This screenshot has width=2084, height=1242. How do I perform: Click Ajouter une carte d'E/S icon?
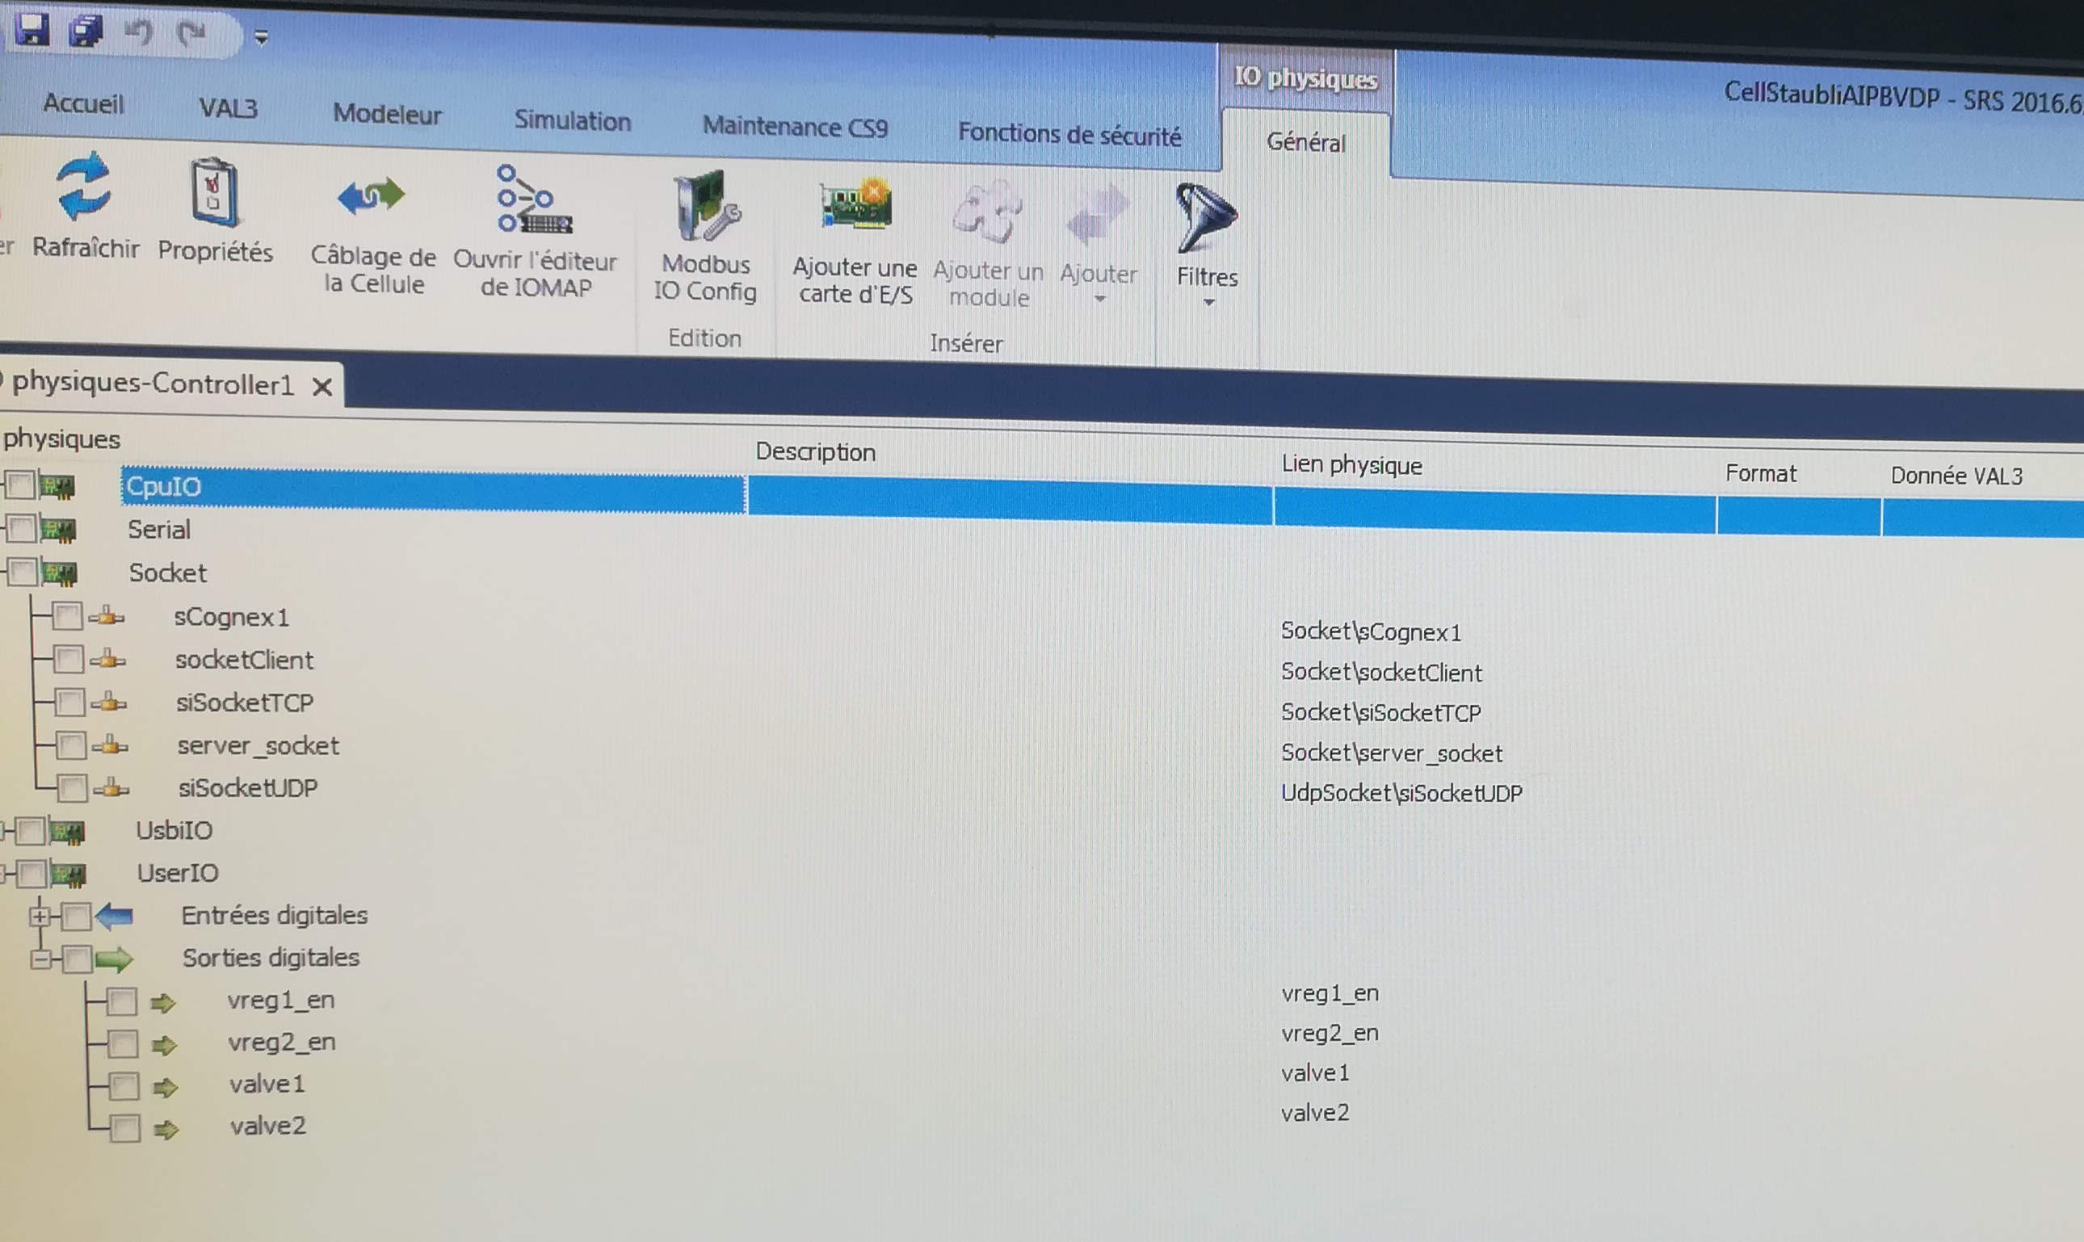(855, 206)
